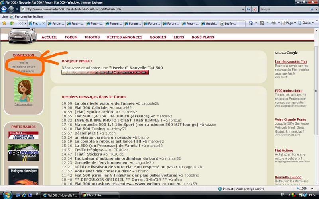Click the last-post icon beside Décompte!!!
This screenshot has height=199, width=319.
point(102,133)
